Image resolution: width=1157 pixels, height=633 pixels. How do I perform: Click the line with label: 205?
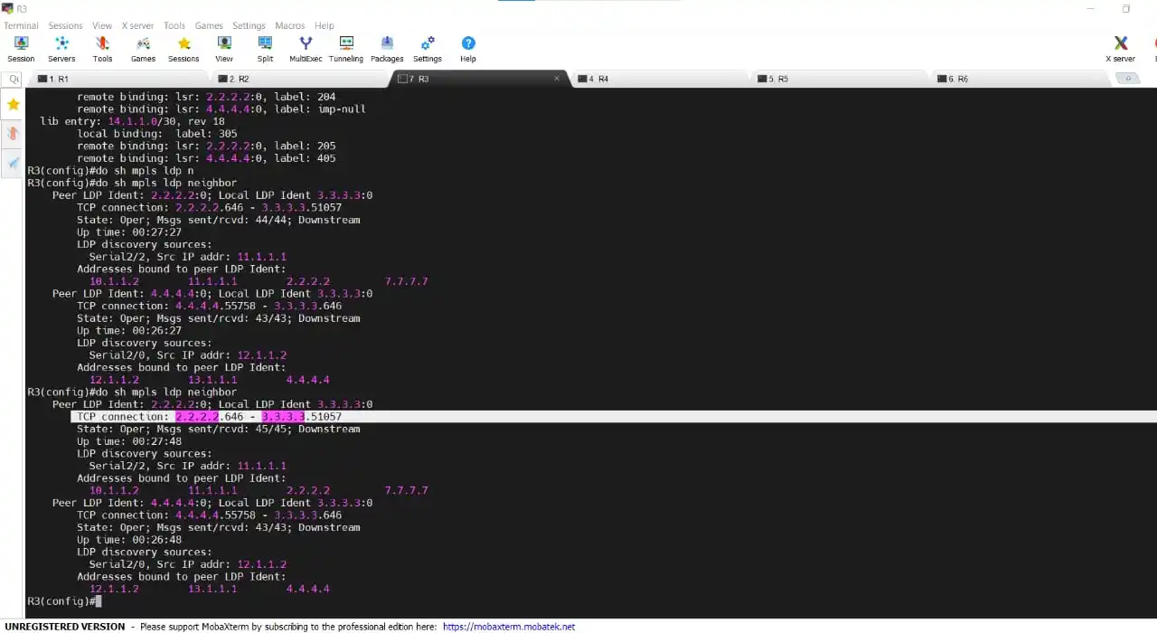[206, 146]
